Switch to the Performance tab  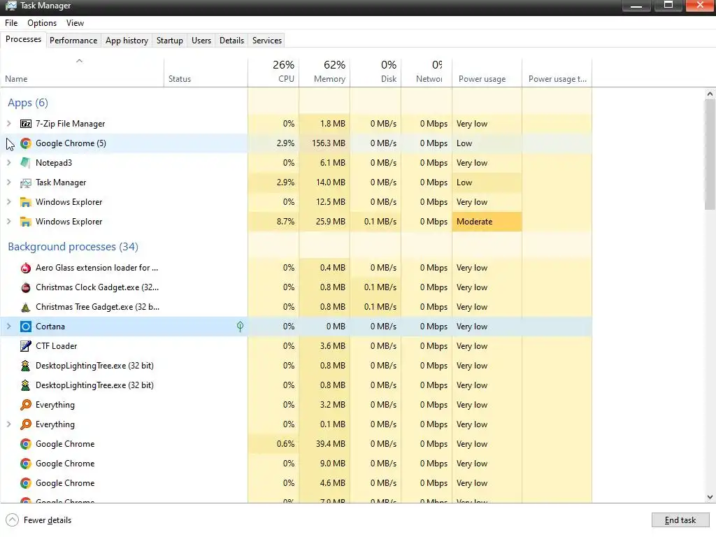(73, 40)
